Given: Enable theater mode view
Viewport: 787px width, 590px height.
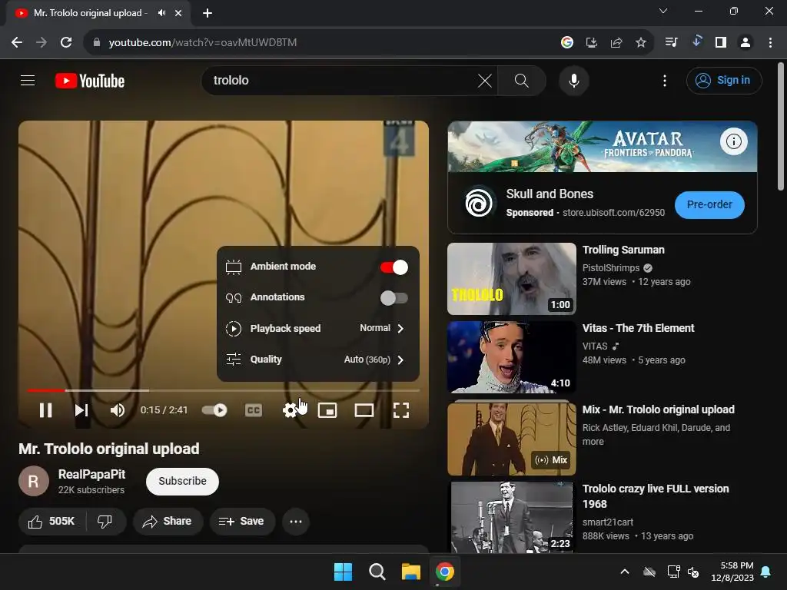Looking at the screenshot, I should point(364,410).
